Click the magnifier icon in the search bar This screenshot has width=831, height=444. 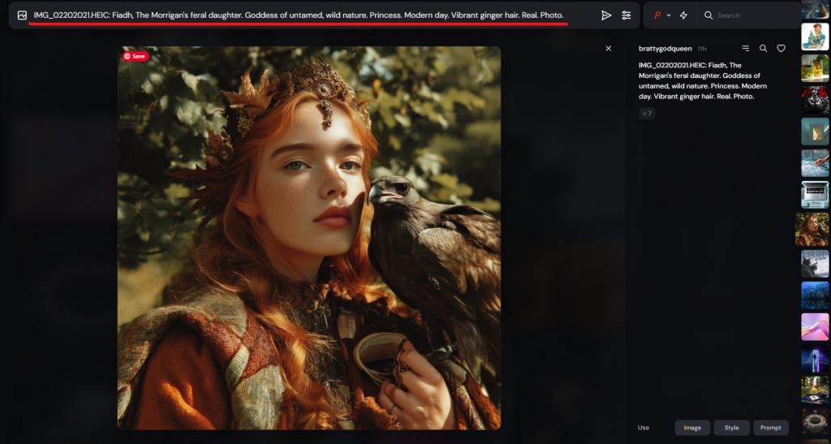click(x=708, y=15)
